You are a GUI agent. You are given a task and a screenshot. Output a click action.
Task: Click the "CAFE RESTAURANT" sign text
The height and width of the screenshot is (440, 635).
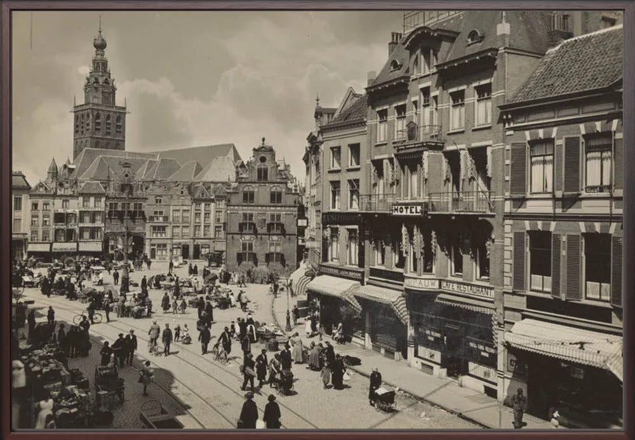click(467, 290)
